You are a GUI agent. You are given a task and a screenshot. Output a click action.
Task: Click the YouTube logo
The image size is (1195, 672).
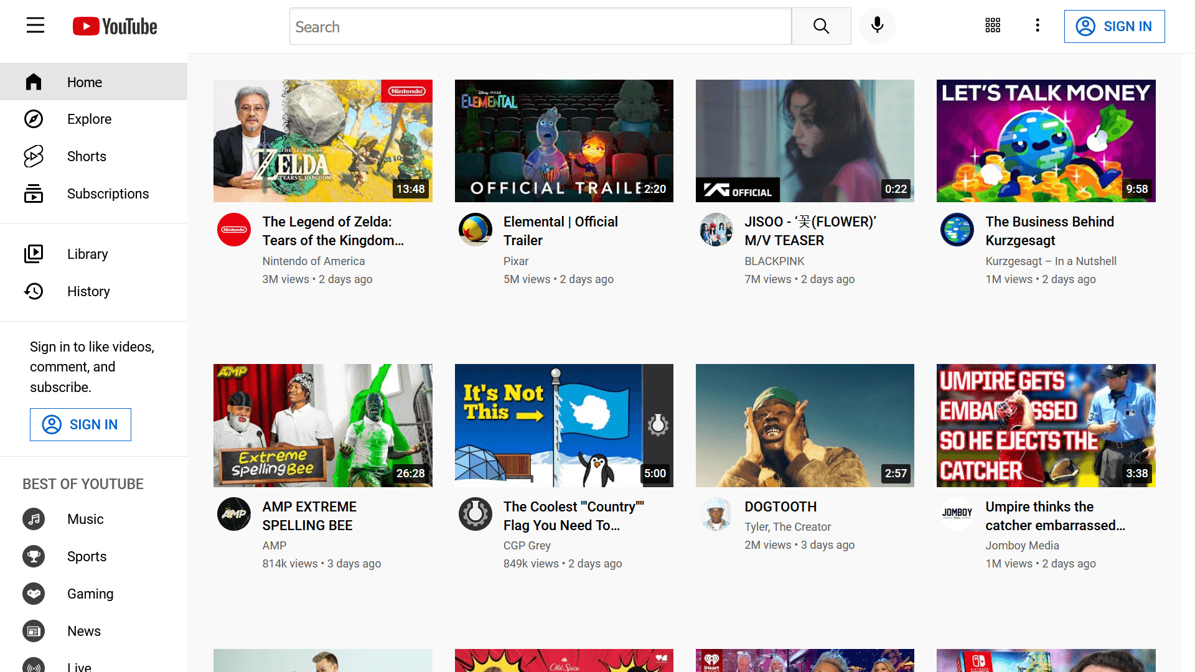pyautogui.click(x=115, y=26)
